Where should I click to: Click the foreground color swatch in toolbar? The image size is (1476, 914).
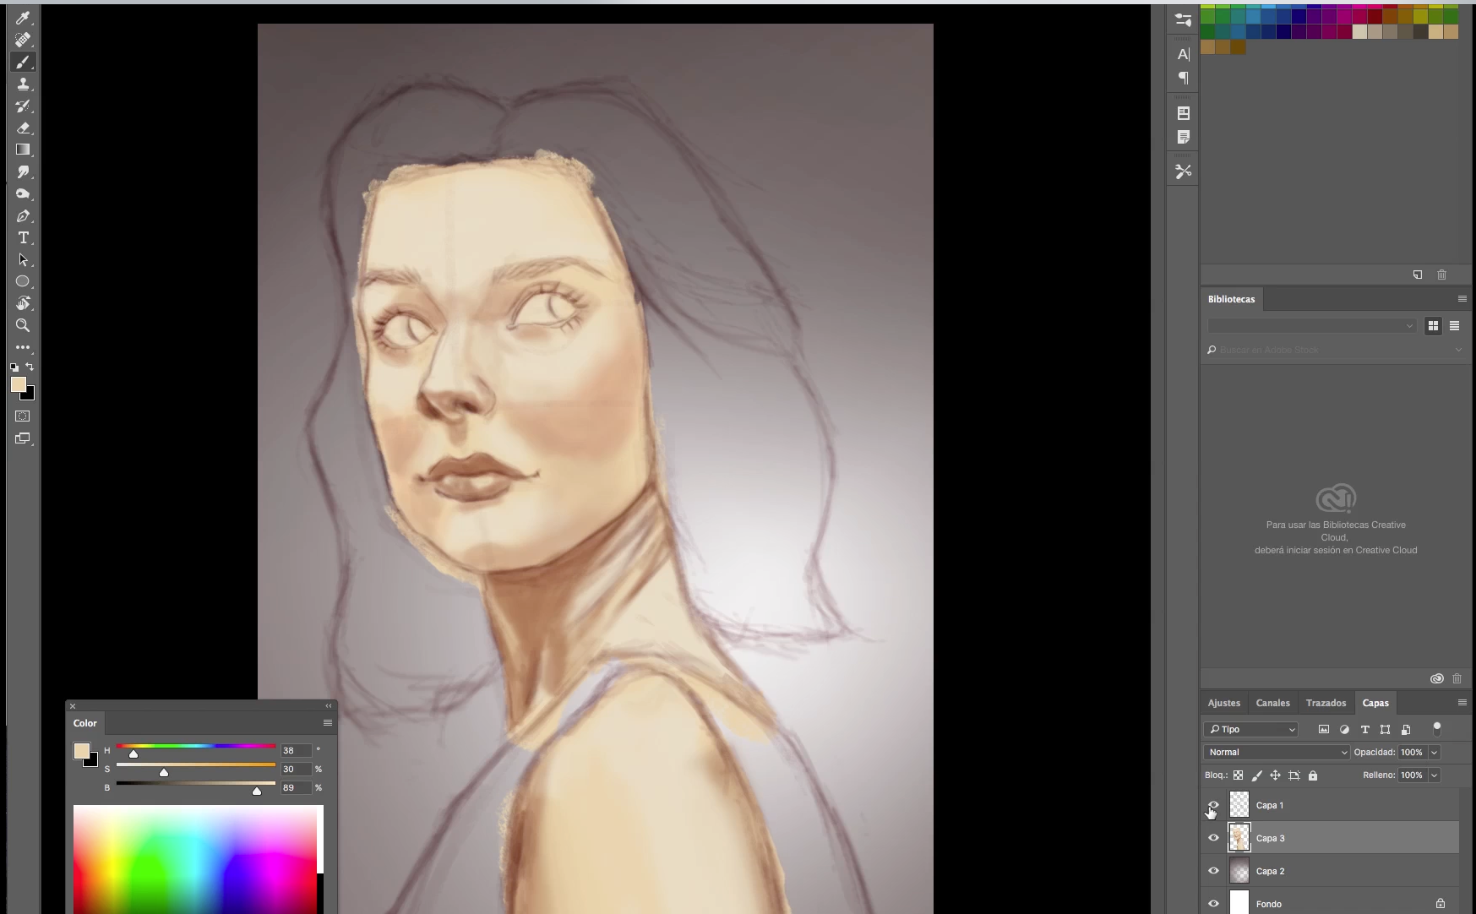click(x=17, y=384)
